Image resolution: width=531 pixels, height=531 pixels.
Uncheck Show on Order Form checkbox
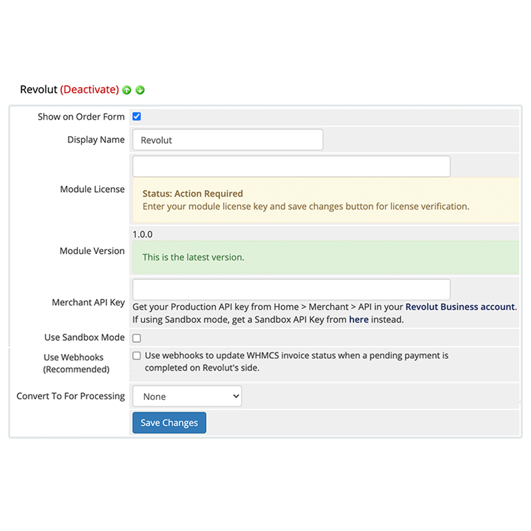click(x=137, y=116)
